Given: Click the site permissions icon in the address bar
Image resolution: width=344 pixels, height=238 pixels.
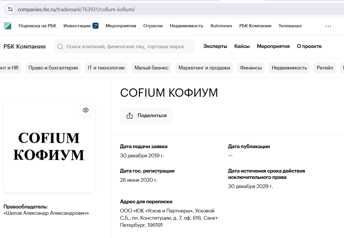Looking at the screenshot, I should pos(10,9).
